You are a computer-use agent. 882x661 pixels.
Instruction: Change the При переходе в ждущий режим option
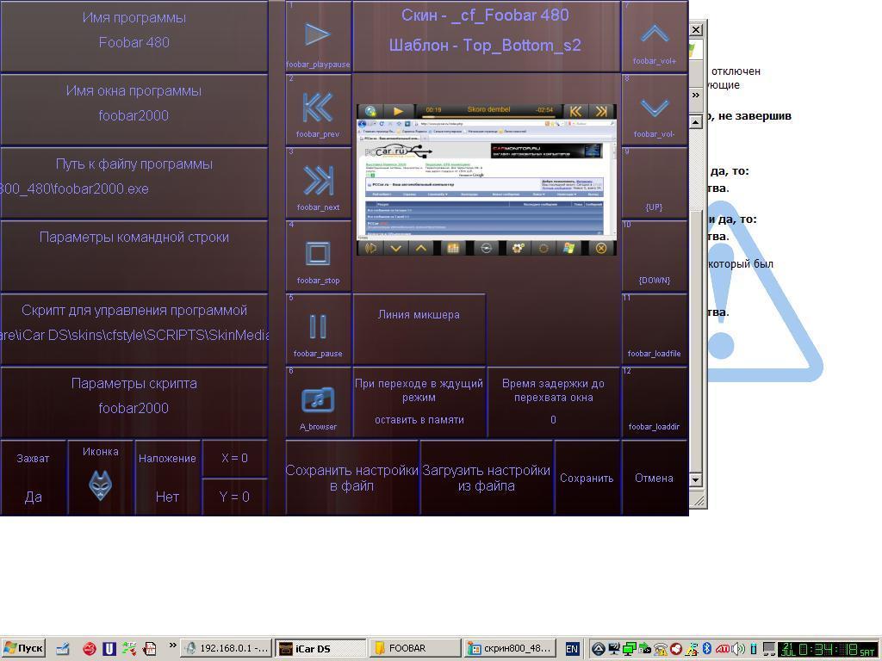click(x=419, y=402)
